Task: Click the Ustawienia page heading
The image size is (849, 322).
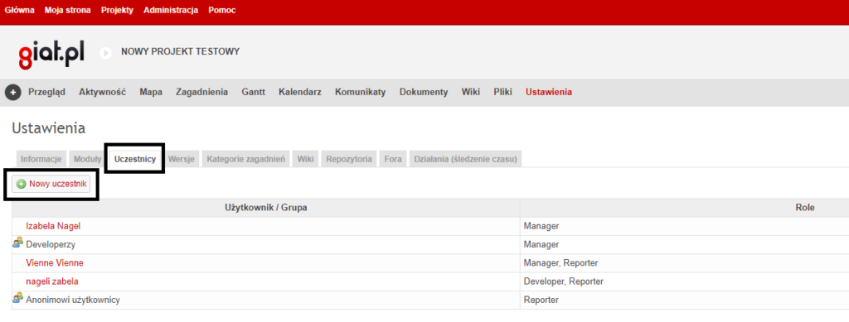Action: pyautogui.click(x=48, y=128)
